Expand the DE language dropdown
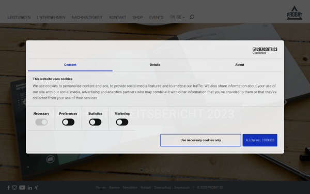 (178, 17)
